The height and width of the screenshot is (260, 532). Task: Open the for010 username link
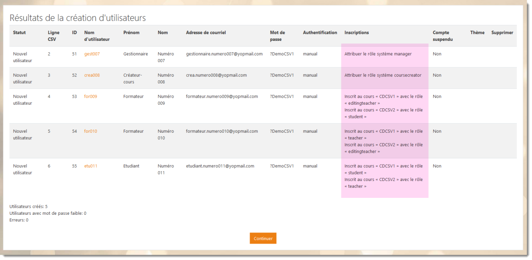(x=90, y=131)
